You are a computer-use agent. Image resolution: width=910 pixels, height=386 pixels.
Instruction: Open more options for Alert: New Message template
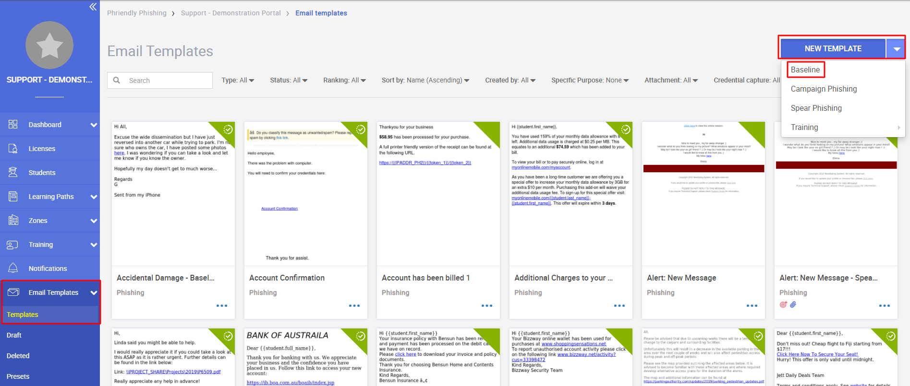(752, 305)
